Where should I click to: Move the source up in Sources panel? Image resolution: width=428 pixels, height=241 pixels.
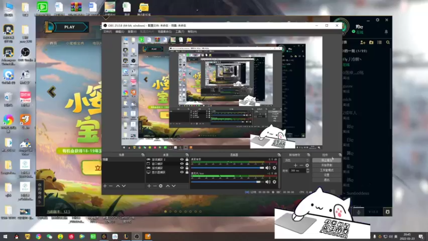point(168,186)
